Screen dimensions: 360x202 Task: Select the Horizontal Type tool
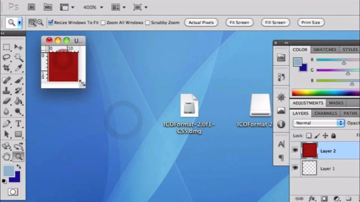[19, 123]
